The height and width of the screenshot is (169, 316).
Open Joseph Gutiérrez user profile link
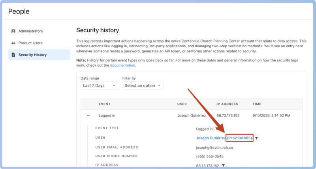tap(211, 138)
